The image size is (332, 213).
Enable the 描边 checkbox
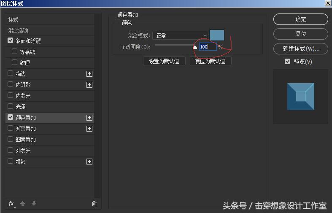pos(10,73)
